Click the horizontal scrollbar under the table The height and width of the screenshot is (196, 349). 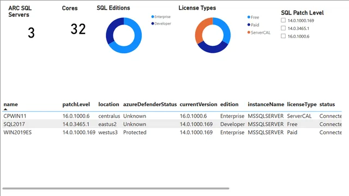click(x=116, y=188)
